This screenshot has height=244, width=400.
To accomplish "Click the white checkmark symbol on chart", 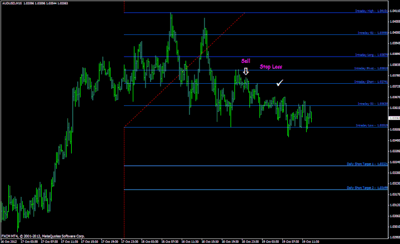I will point(280,83).
